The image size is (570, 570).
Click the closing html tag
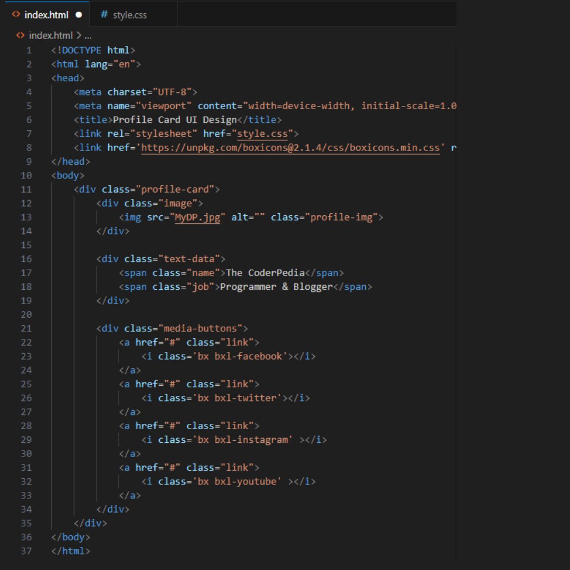(x=71, y=550)
